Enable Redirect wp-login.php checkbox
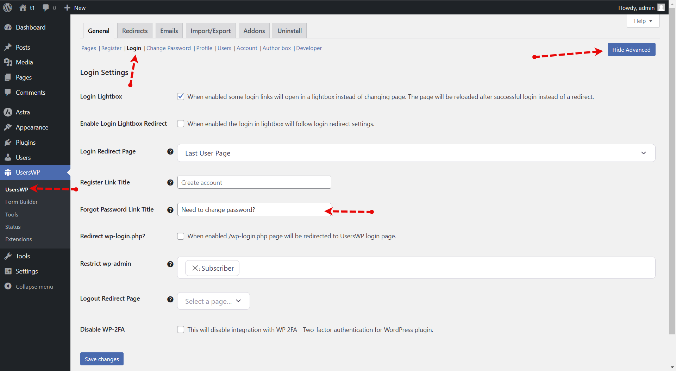This screenshot has width=676, height=371. pos(181,236)
